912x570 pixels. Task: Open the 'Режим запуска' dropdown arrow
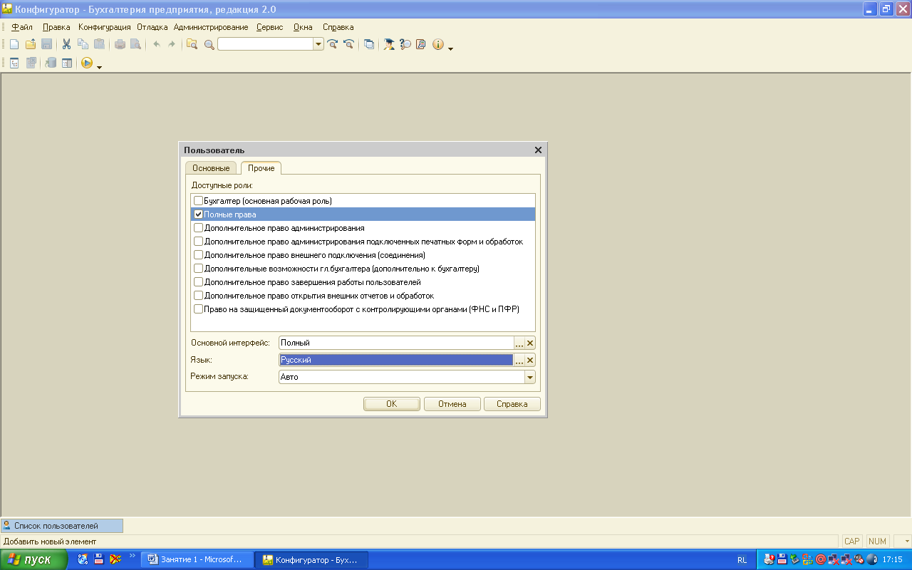pos(529,377)
